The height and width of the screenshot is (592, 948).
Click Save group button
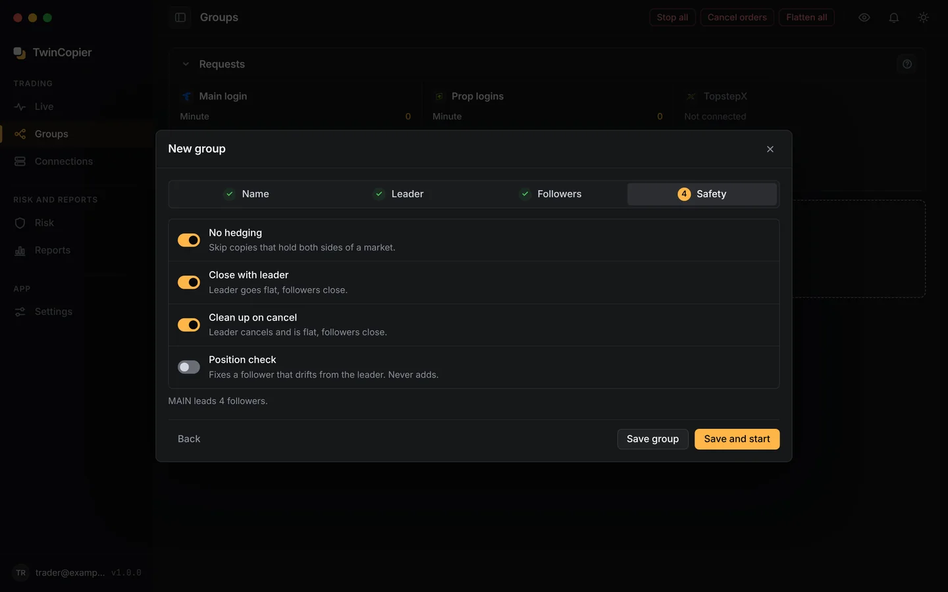click(652, 439)
